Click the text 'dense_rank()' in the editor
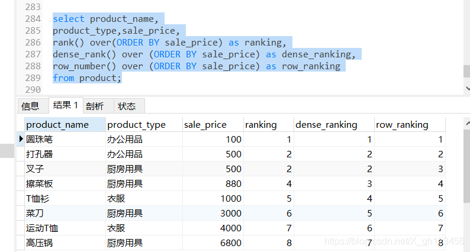The width and height of the screenshot is (470, 252). click(84, 54)
